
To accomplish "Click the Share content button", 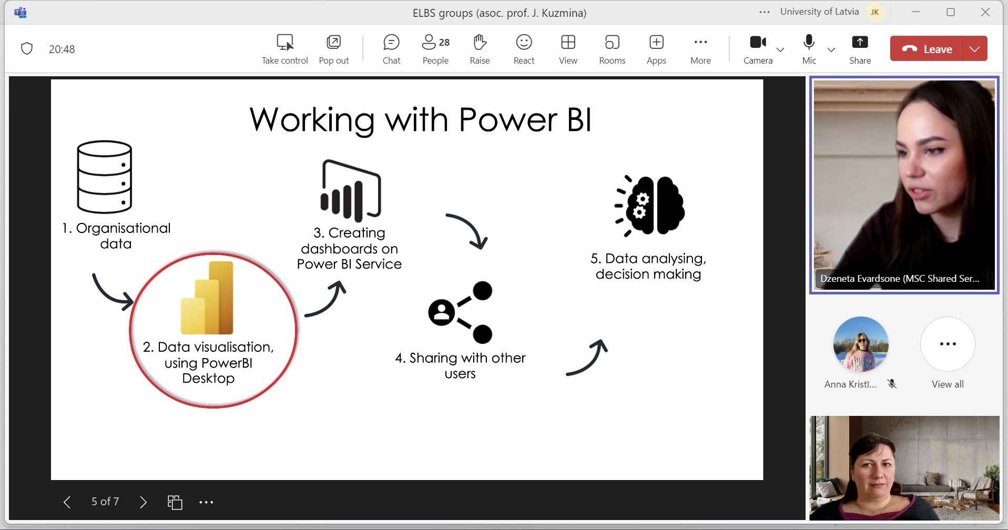I will 860,49.
